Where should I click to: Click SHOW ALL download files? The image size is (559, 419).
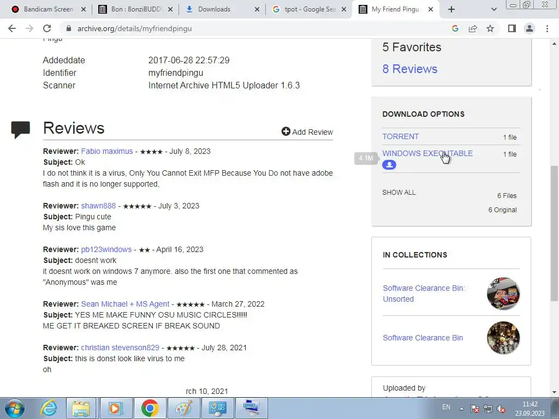click(x=399, y=193)
